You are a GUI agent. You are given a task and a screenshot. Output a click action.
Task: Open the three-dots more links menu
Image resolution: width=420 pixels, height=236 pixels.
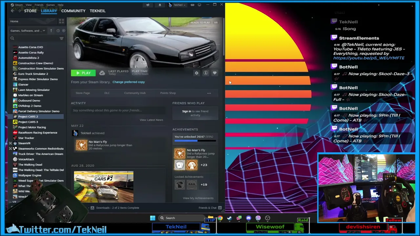point(209,93)
